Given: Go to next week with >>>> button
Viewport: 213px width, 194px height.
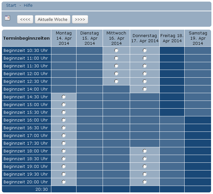Looking at the screenshot, I should tap(80, 20).
